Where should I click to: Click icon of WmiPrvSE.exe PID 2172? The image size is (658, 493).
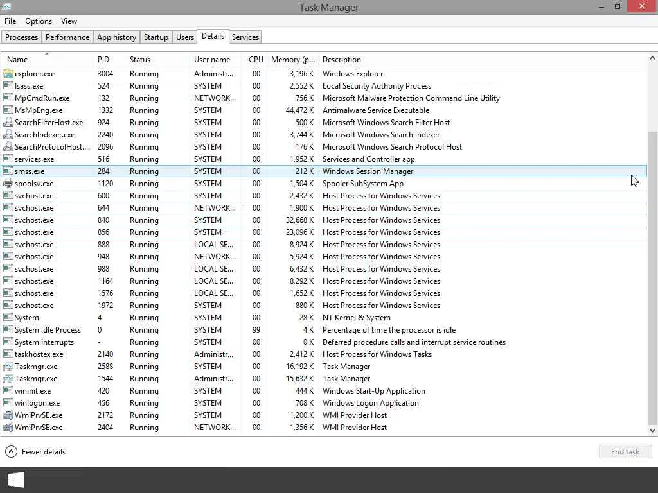(x=8, y=415)
